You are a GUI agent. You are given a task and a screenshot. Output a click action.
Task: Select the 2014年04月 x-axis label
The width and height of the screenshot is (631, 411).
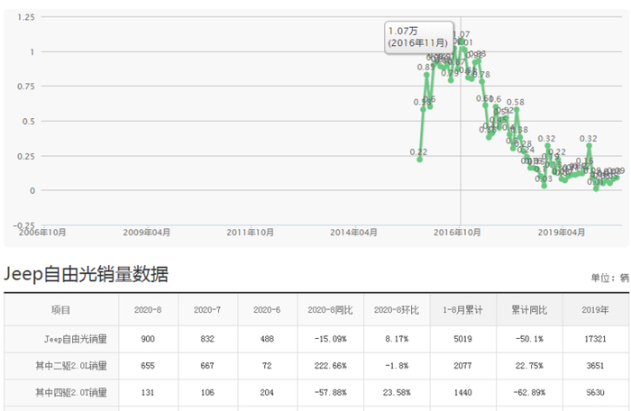(353, 233)
